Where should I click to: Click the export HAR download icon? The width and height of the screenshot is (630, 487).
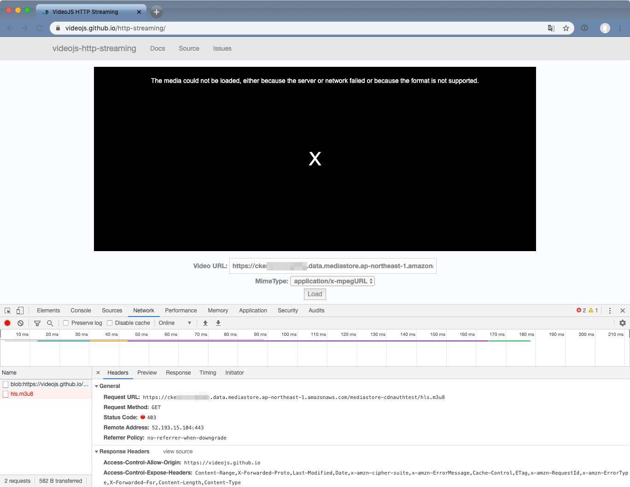coord(218,323)
